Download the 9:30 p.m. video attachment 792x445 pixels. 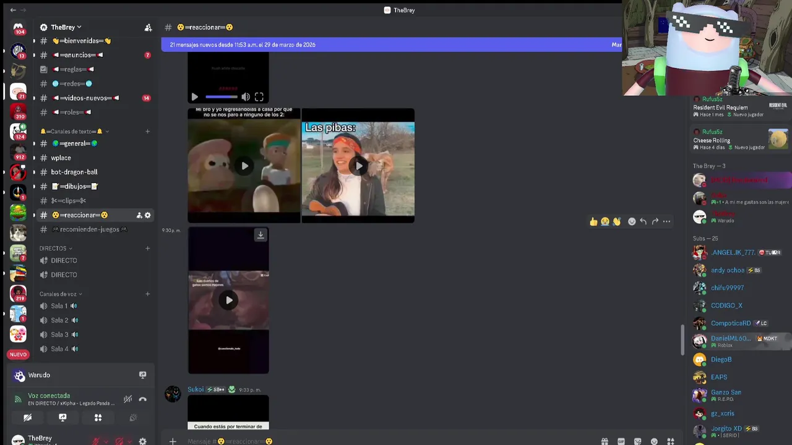260,235
